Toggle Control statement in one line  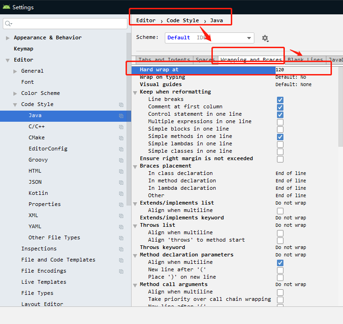[280, 115]
